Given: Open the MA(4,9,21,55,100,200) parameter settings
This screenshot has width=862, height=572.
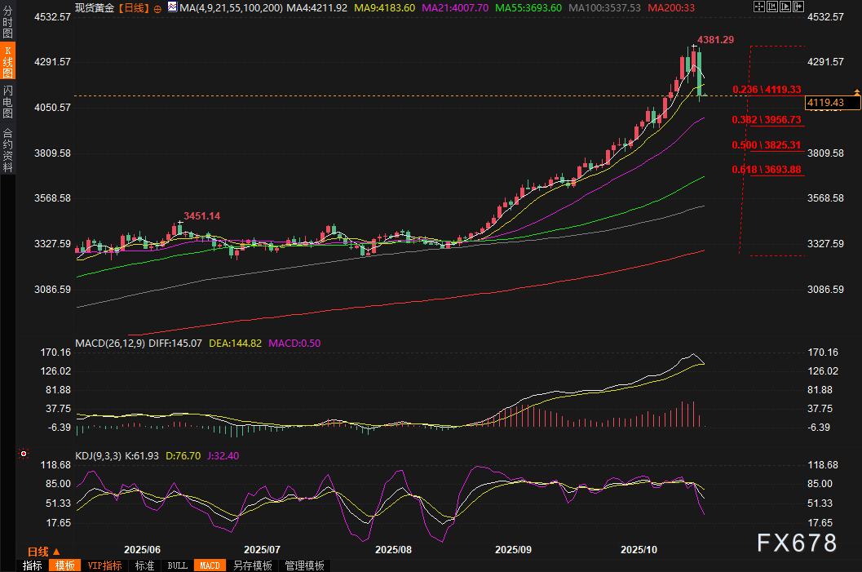Looking at the screenshot, I should click(230, 7).
